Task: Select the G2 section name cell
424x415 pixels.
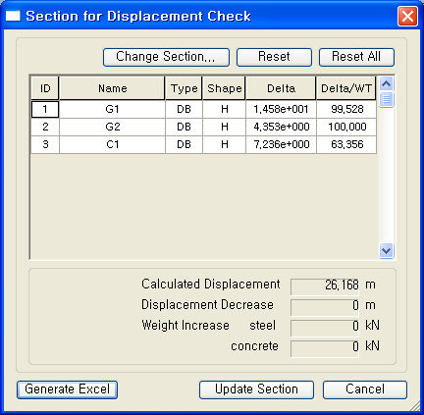Action: click(112, 127)
